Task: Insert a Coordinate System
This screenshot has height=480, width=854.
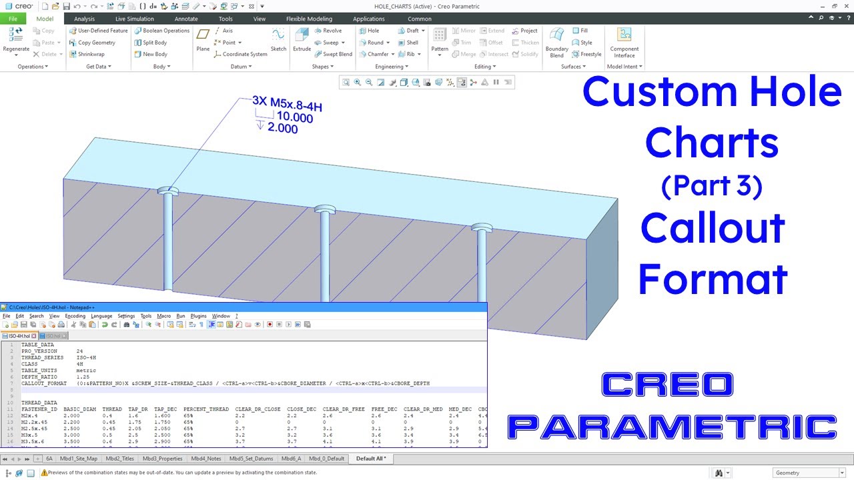Action: click(x=240, y=55)
